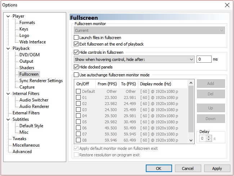Open the hide controls behavior dropdown
The width and height of the screenshot is (234, 176).
[x=134, y=60]
